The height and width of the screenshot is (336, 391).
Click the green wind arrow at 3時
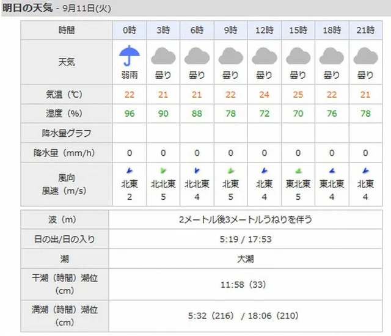pos(163,170)
